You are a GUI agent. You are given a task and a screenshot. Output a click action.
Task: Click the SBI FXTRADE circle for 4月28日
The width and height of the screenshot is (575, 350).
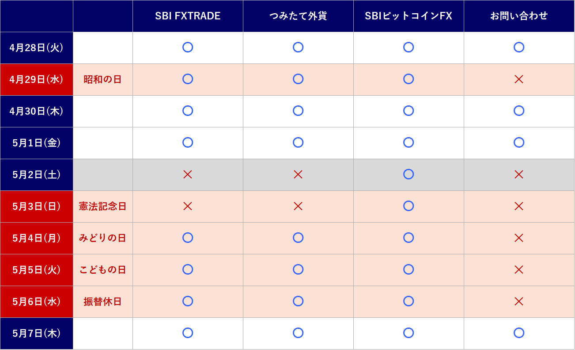(x=188, y=47)
